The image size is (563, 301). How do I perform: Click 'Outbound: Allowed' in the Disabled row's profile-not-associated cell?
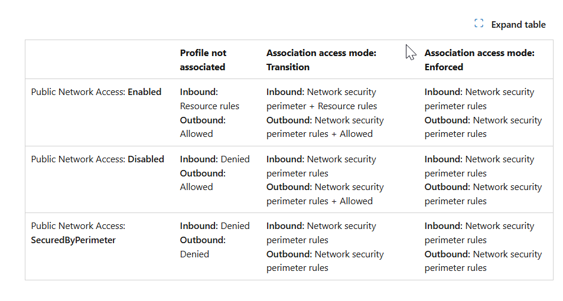pos(203,180)
